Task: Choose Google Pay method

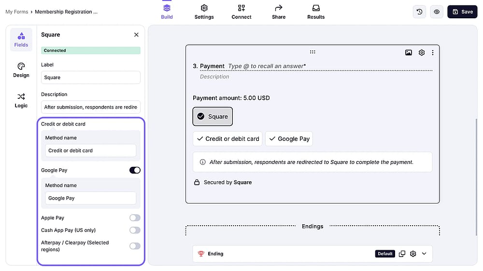Action: [289, 139]
